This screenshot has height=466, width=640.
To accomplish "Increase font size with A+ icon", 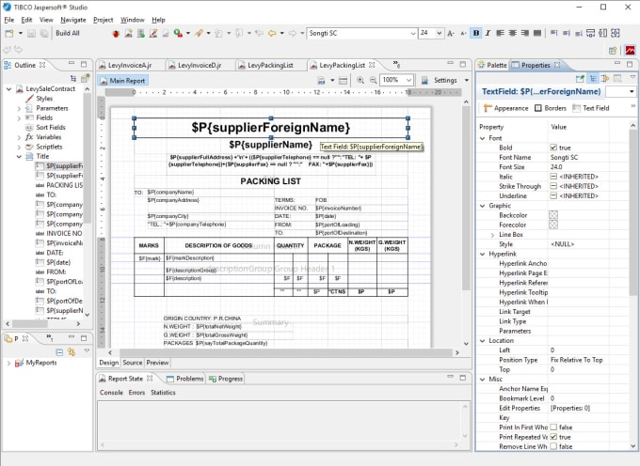I will coord(451,34).
